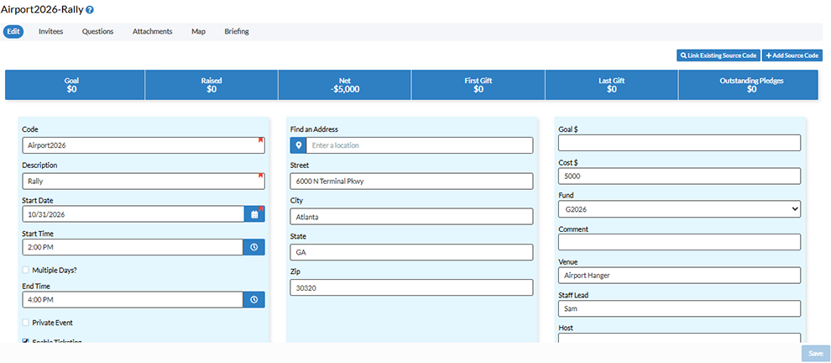Open the Briefing tab
The image size is (831, 363).
click(x=237, y=31)
